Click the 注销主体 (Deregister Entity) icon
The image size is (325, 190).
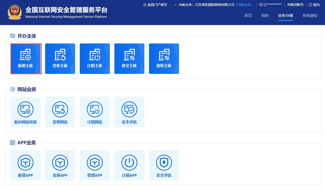pos(95,58)
